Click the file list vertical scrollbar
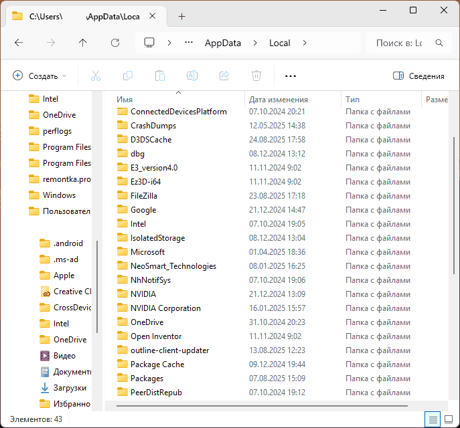The width and height of the screenshot is (460, 428). 454,205
